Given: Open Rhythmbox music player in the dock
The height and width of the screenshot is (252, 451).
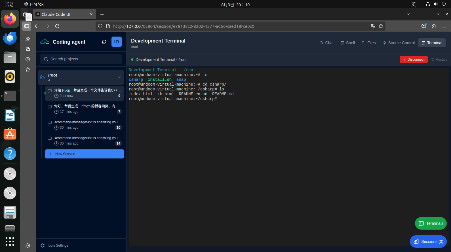Looking at the screenshot, I should click(x=10, y=77).
